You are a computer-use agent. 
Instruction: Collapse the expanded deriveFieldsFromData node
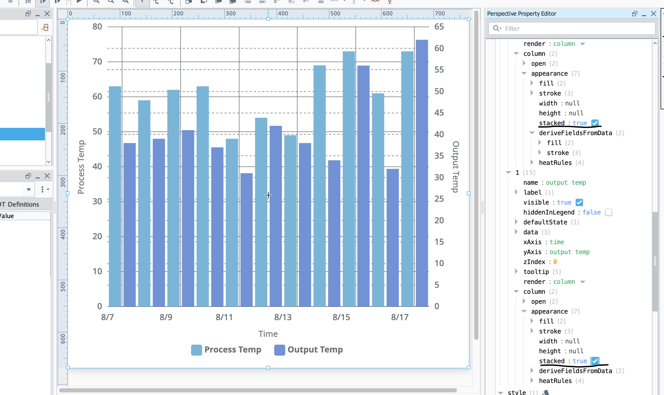(532, 133)
